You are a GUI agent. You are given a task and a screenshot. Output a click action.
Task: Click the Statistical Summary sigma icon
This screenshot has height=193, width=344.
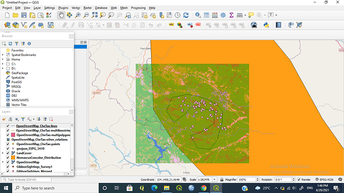coord(231,15)
